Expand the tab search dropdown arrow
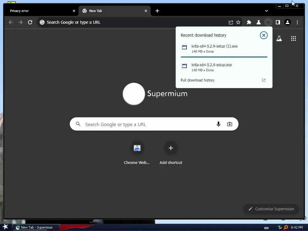The width and height of the screenshot is (308, 231). [x=266, y=11]
